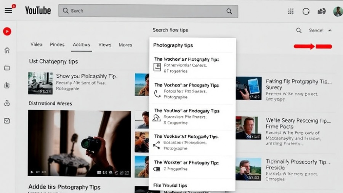Click the person icon in left sidebar

click(7, 103)
